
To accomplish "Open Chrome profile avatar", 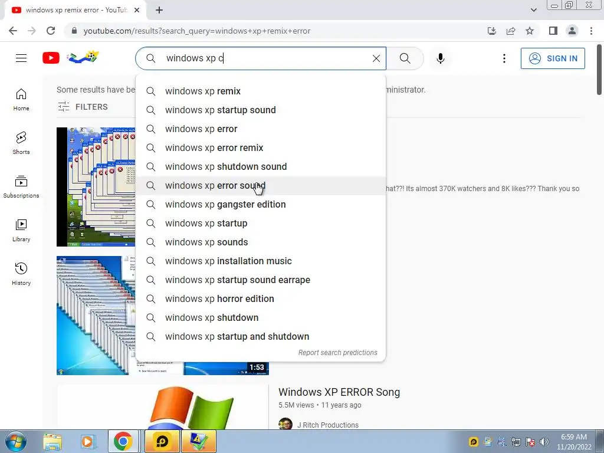I will coord(572,31).
